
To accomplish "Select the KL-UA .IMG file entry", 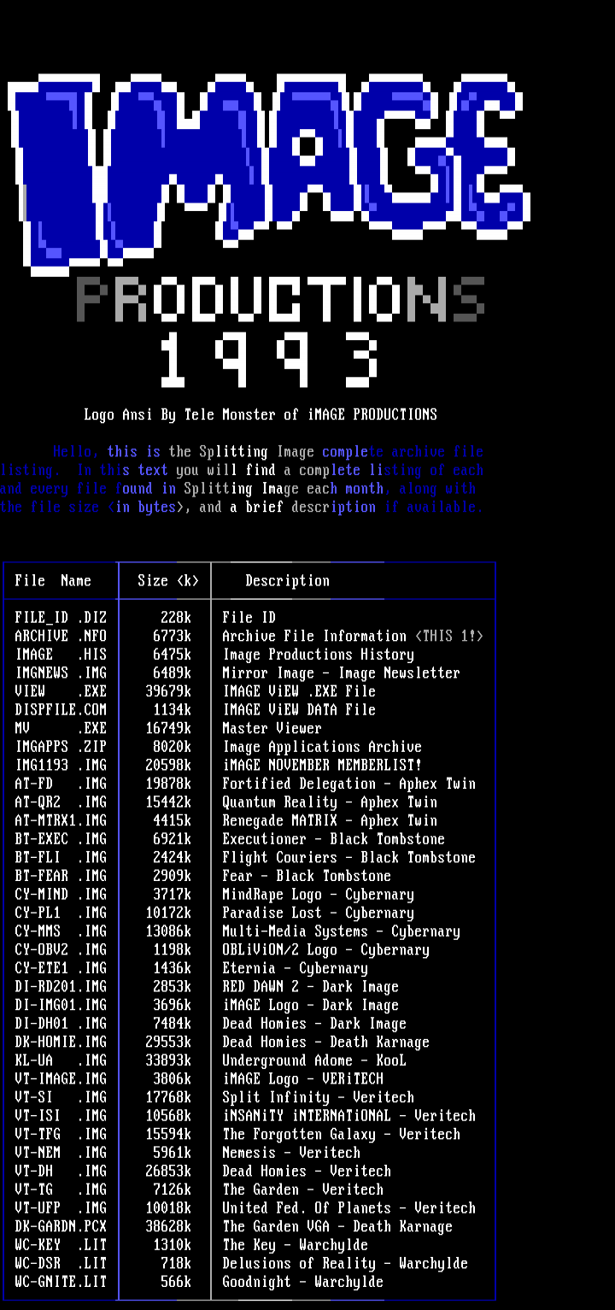I will pyautogui.click(x=61, y=1060).
